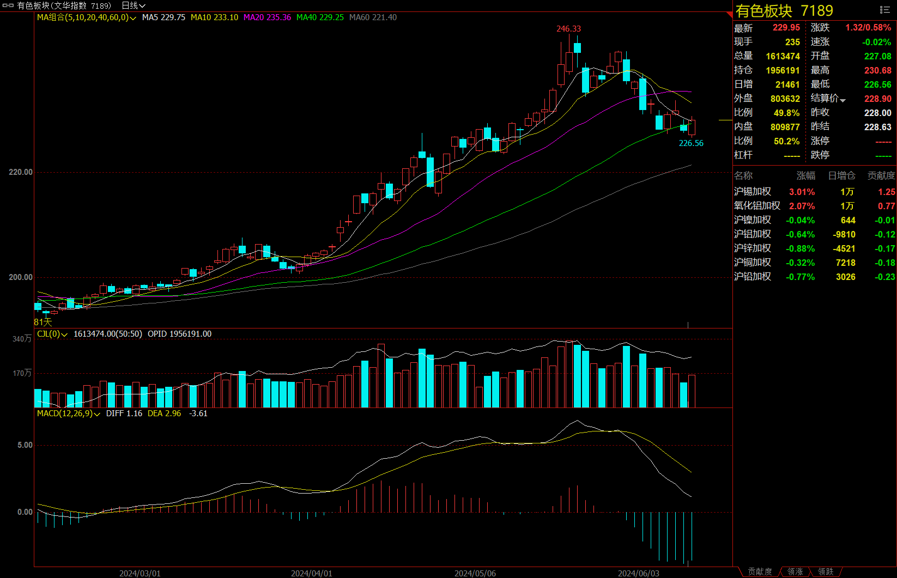Click the 涨跌 1.32/0.58% value

(x=868, y=28)
